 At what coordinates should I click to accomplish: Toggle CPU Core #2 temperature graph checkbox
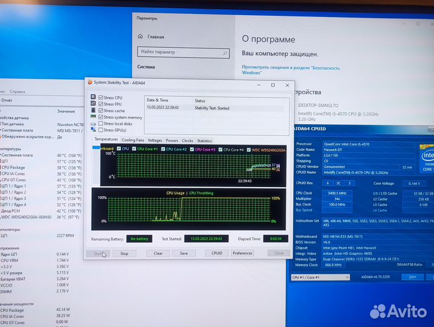coord(163,149)
